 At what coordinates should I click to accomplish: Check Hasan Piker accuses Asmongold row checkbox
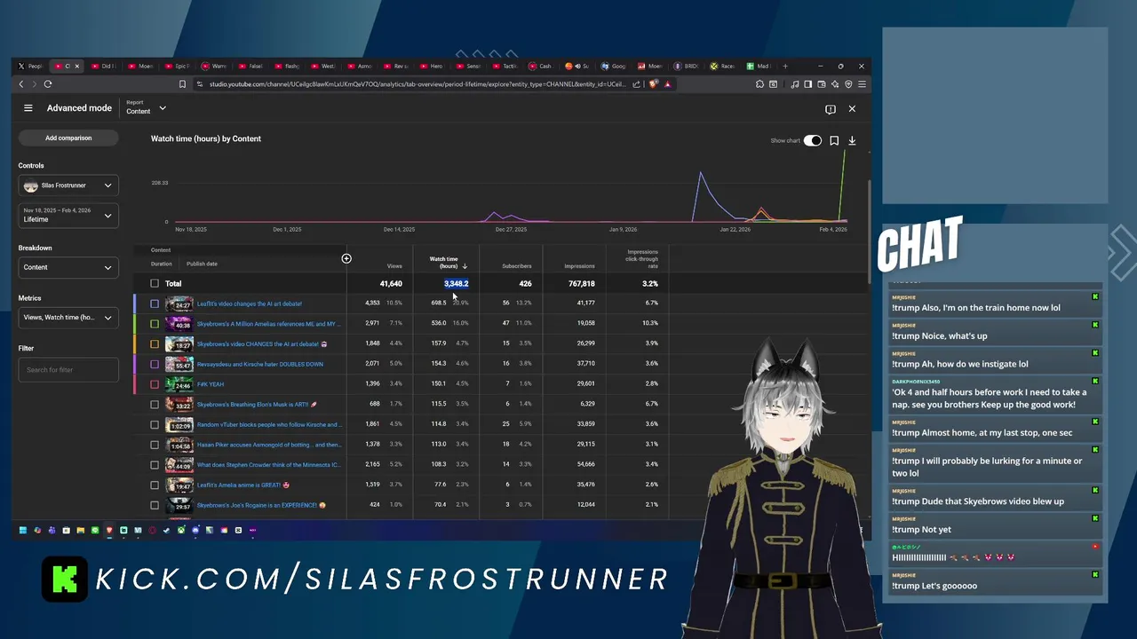[155, 445]
